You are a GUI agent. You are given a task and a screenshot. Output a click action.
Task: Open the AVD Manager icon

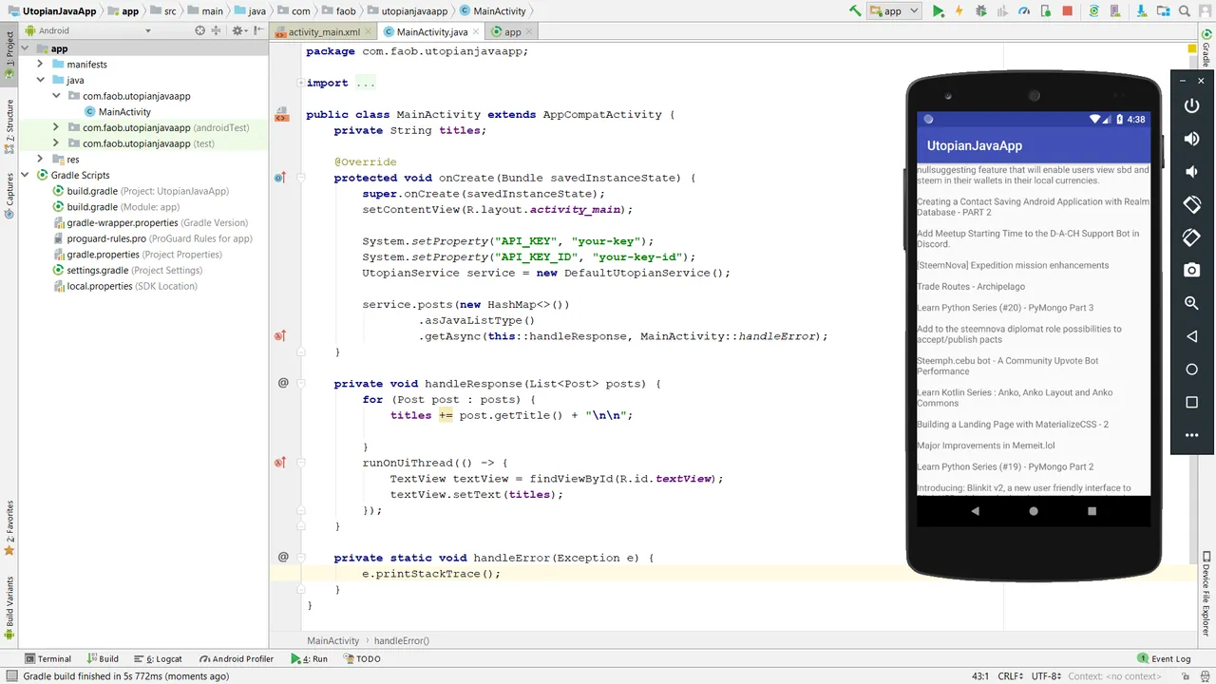tap(1116, 10)
